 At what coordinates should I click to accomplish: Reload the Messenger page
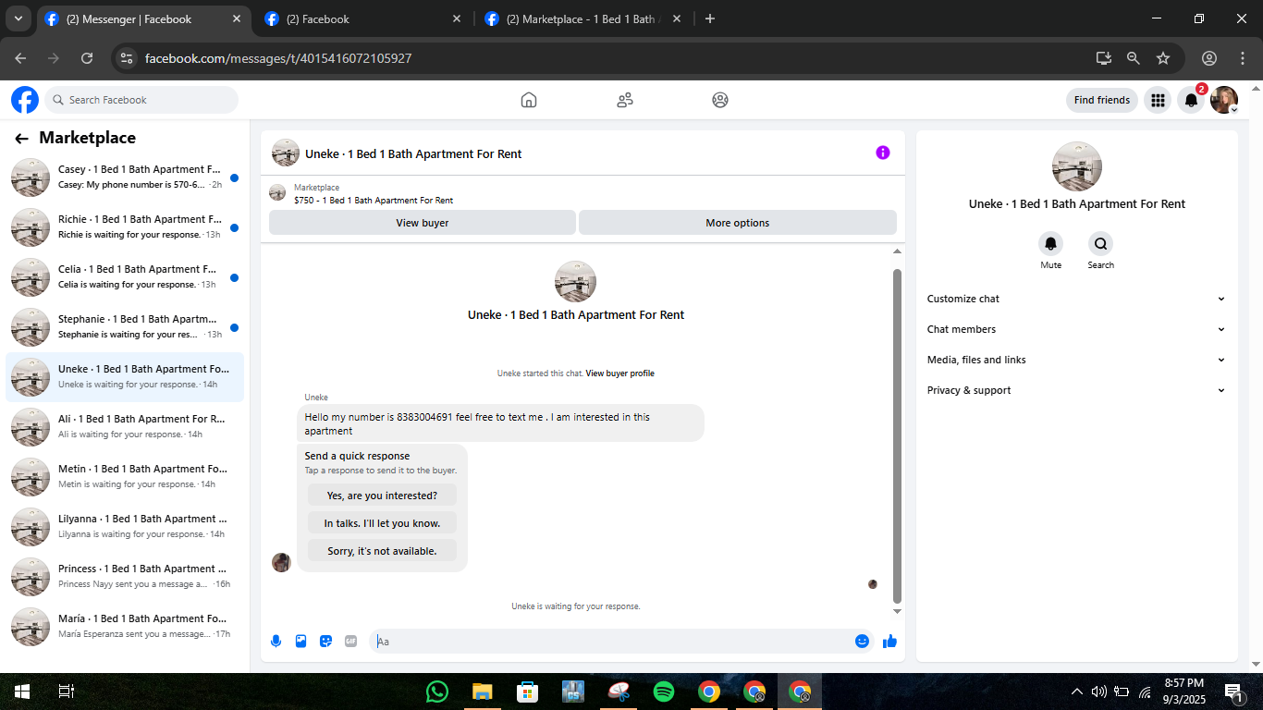tap(87, 58)
